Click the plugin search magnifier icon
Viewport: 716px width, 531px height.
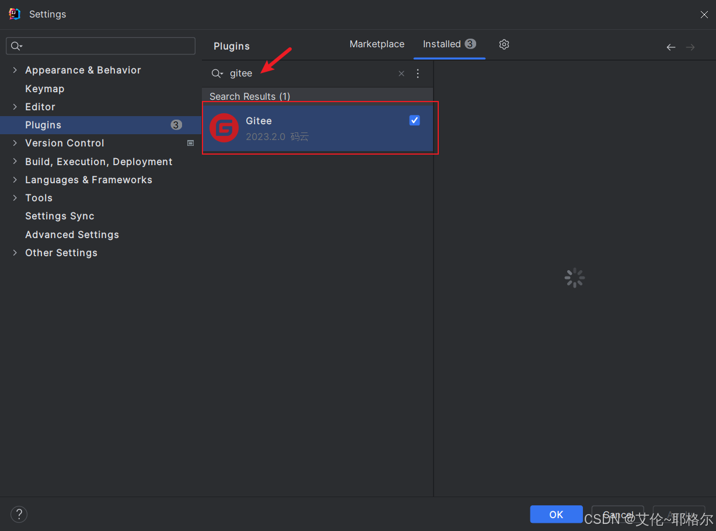coord(217,74)
